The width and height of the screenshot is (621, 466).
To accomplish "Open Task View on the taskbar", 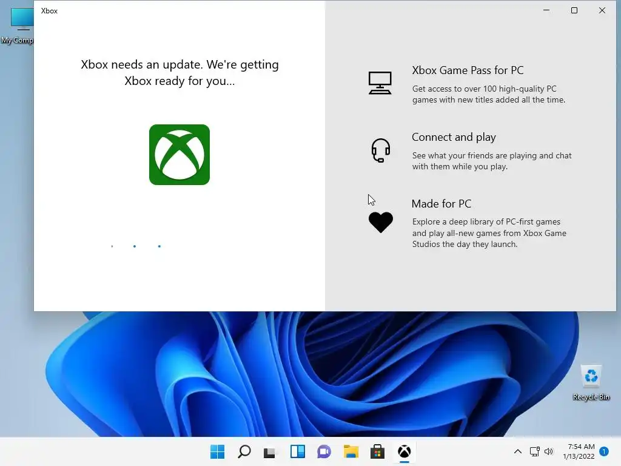I will click(x=270, y=451).
